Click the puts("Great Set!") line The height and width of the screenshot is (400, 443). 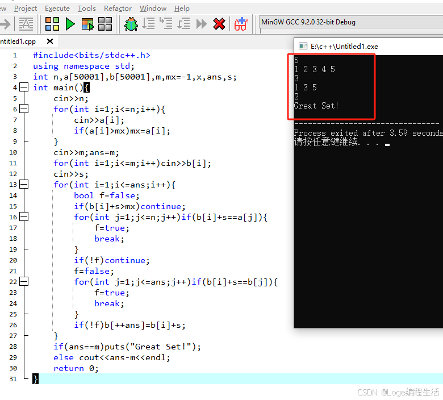(127, 347)
